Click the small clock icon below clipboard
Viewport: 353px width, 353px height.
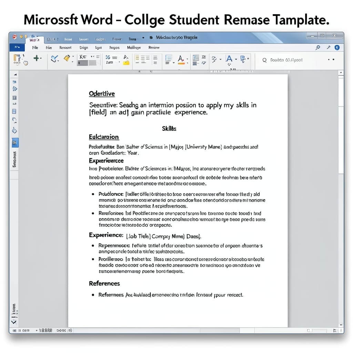click(26, 63)
